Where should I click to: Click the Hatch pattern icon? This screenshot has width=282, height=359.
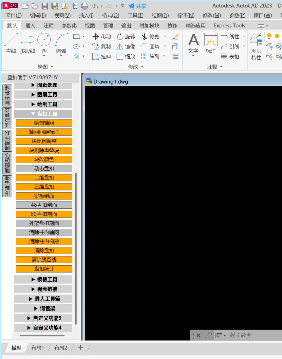pyautogui.click(x=76, y=56)
